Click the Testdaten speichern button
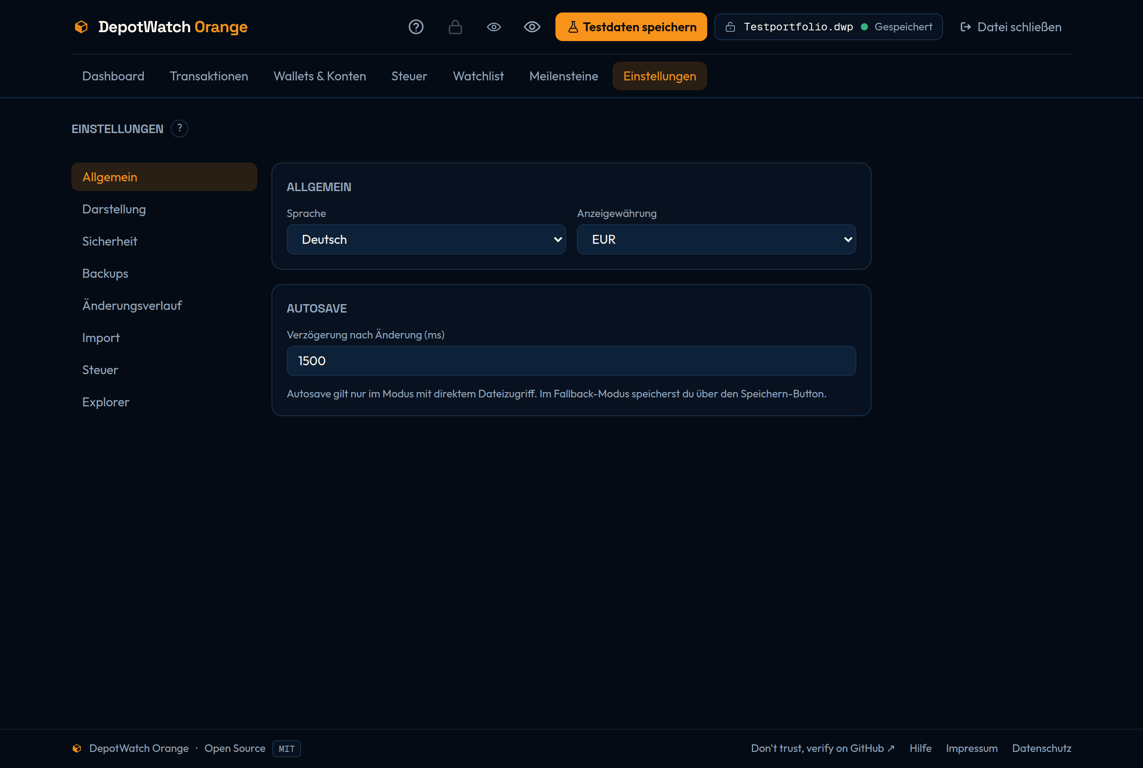The image size is (1143, 768). (x=631, y=27)
